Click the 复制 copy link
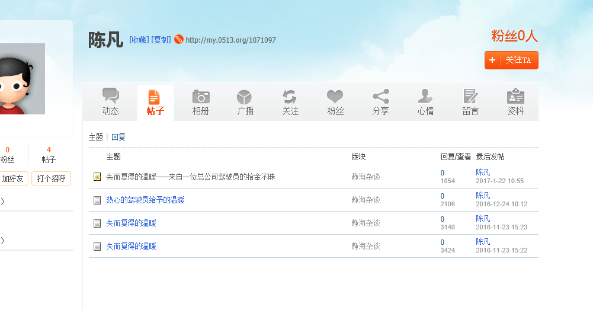This screenshot has width=593, height=310. coord(161,40)
